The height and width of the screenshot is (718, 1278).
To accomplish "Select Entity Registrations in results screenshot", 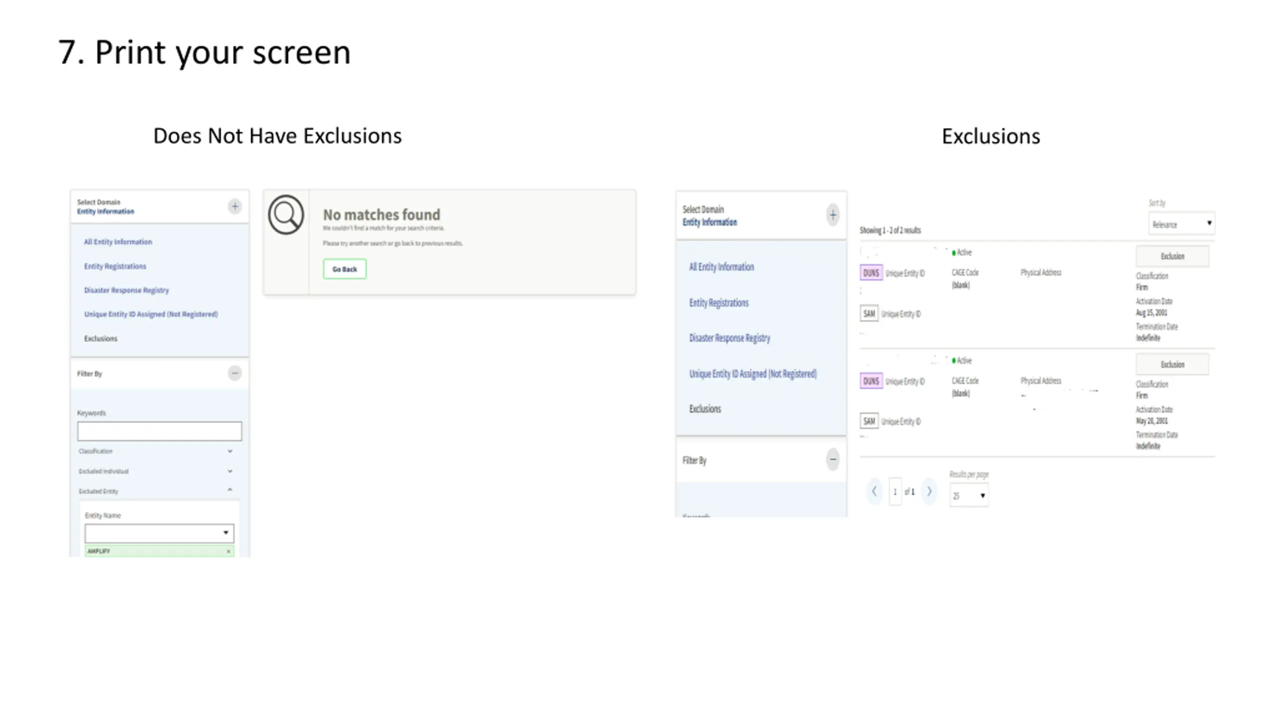I will [719, 303].
